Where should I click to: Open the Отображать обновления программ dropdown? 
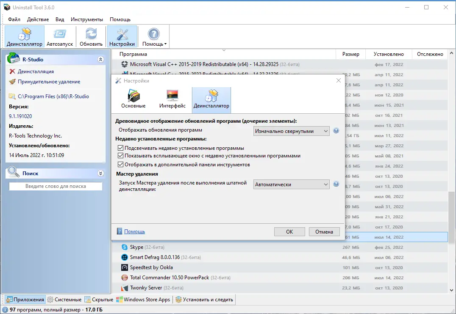point(292,131)
